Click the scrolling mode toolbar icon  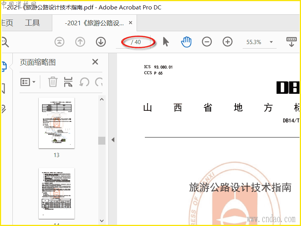(x=291, y=42)
